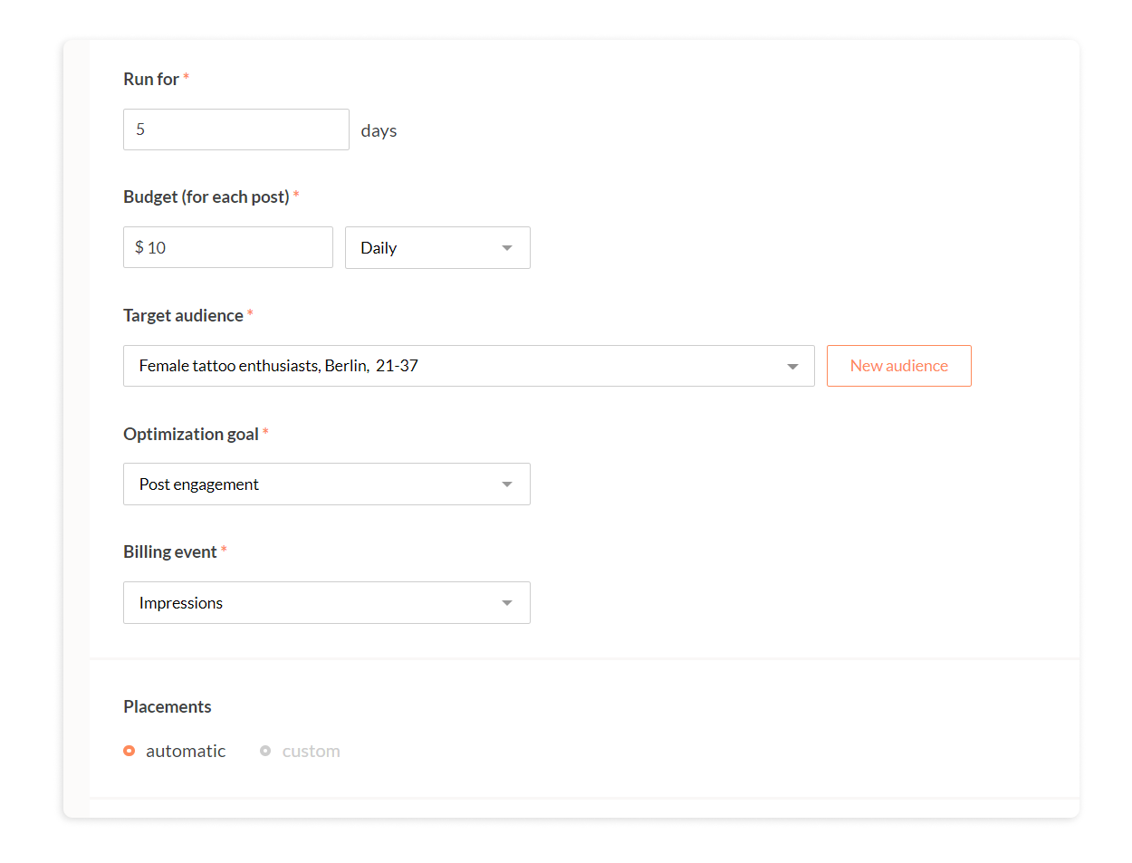The width and height of the screenshot is (1132, 863).
Task: Click the Optimization goal caret arrow
Action: [507, 484]
